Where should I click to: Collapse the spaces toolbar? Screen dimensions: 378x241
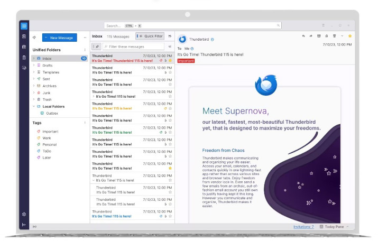(24, 225)
